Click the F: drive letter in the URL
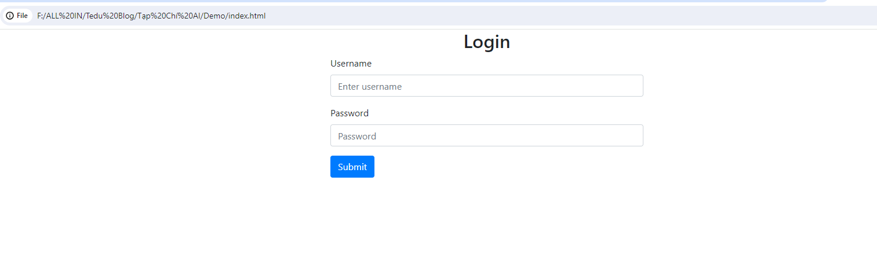The image size is (877, 265). pyautogui.click(x=40, y=16)
